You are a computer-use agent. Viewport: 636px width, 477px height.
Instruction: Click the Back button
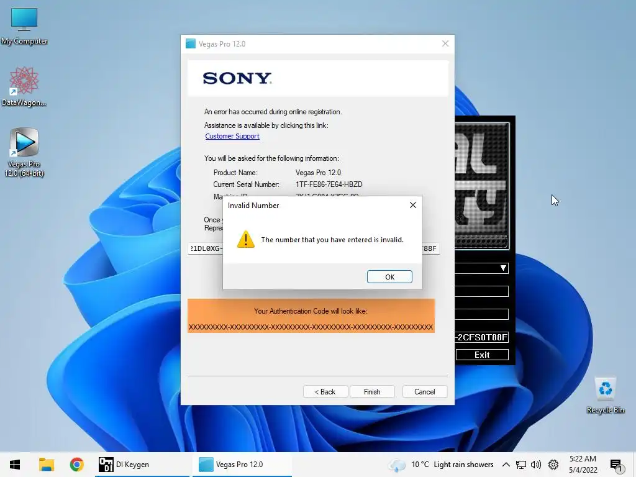point(325,392)
